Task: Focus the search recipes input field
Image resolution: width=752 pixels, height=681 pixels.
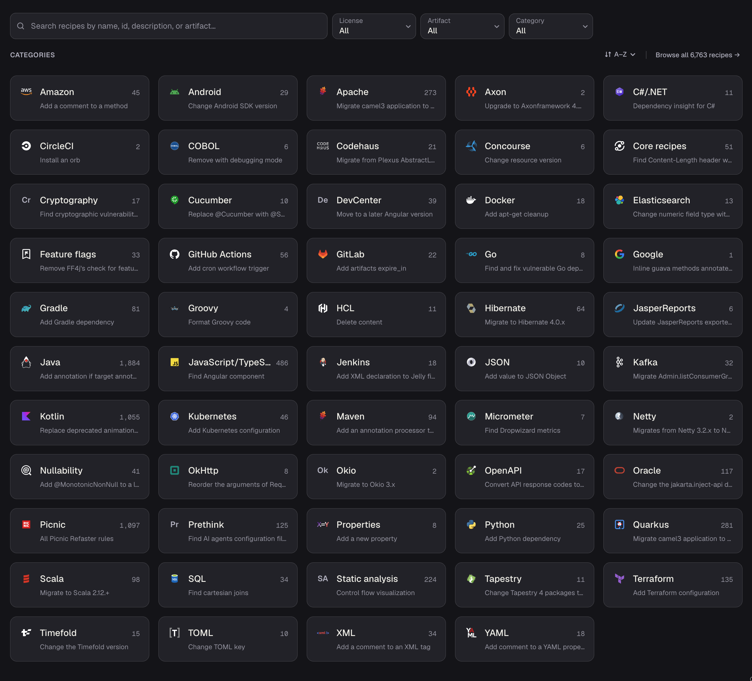Action: pyautogui.click(x=168, y=26)
